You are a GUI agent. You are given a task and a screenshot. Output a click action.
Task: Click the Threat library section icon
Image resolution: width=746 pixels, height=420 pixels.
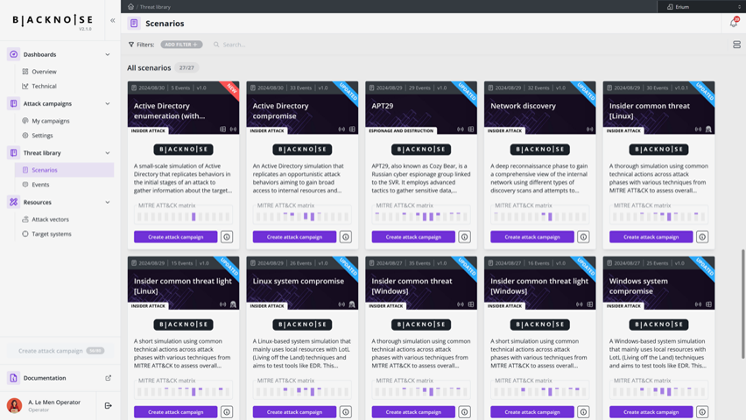coord(13,152)
